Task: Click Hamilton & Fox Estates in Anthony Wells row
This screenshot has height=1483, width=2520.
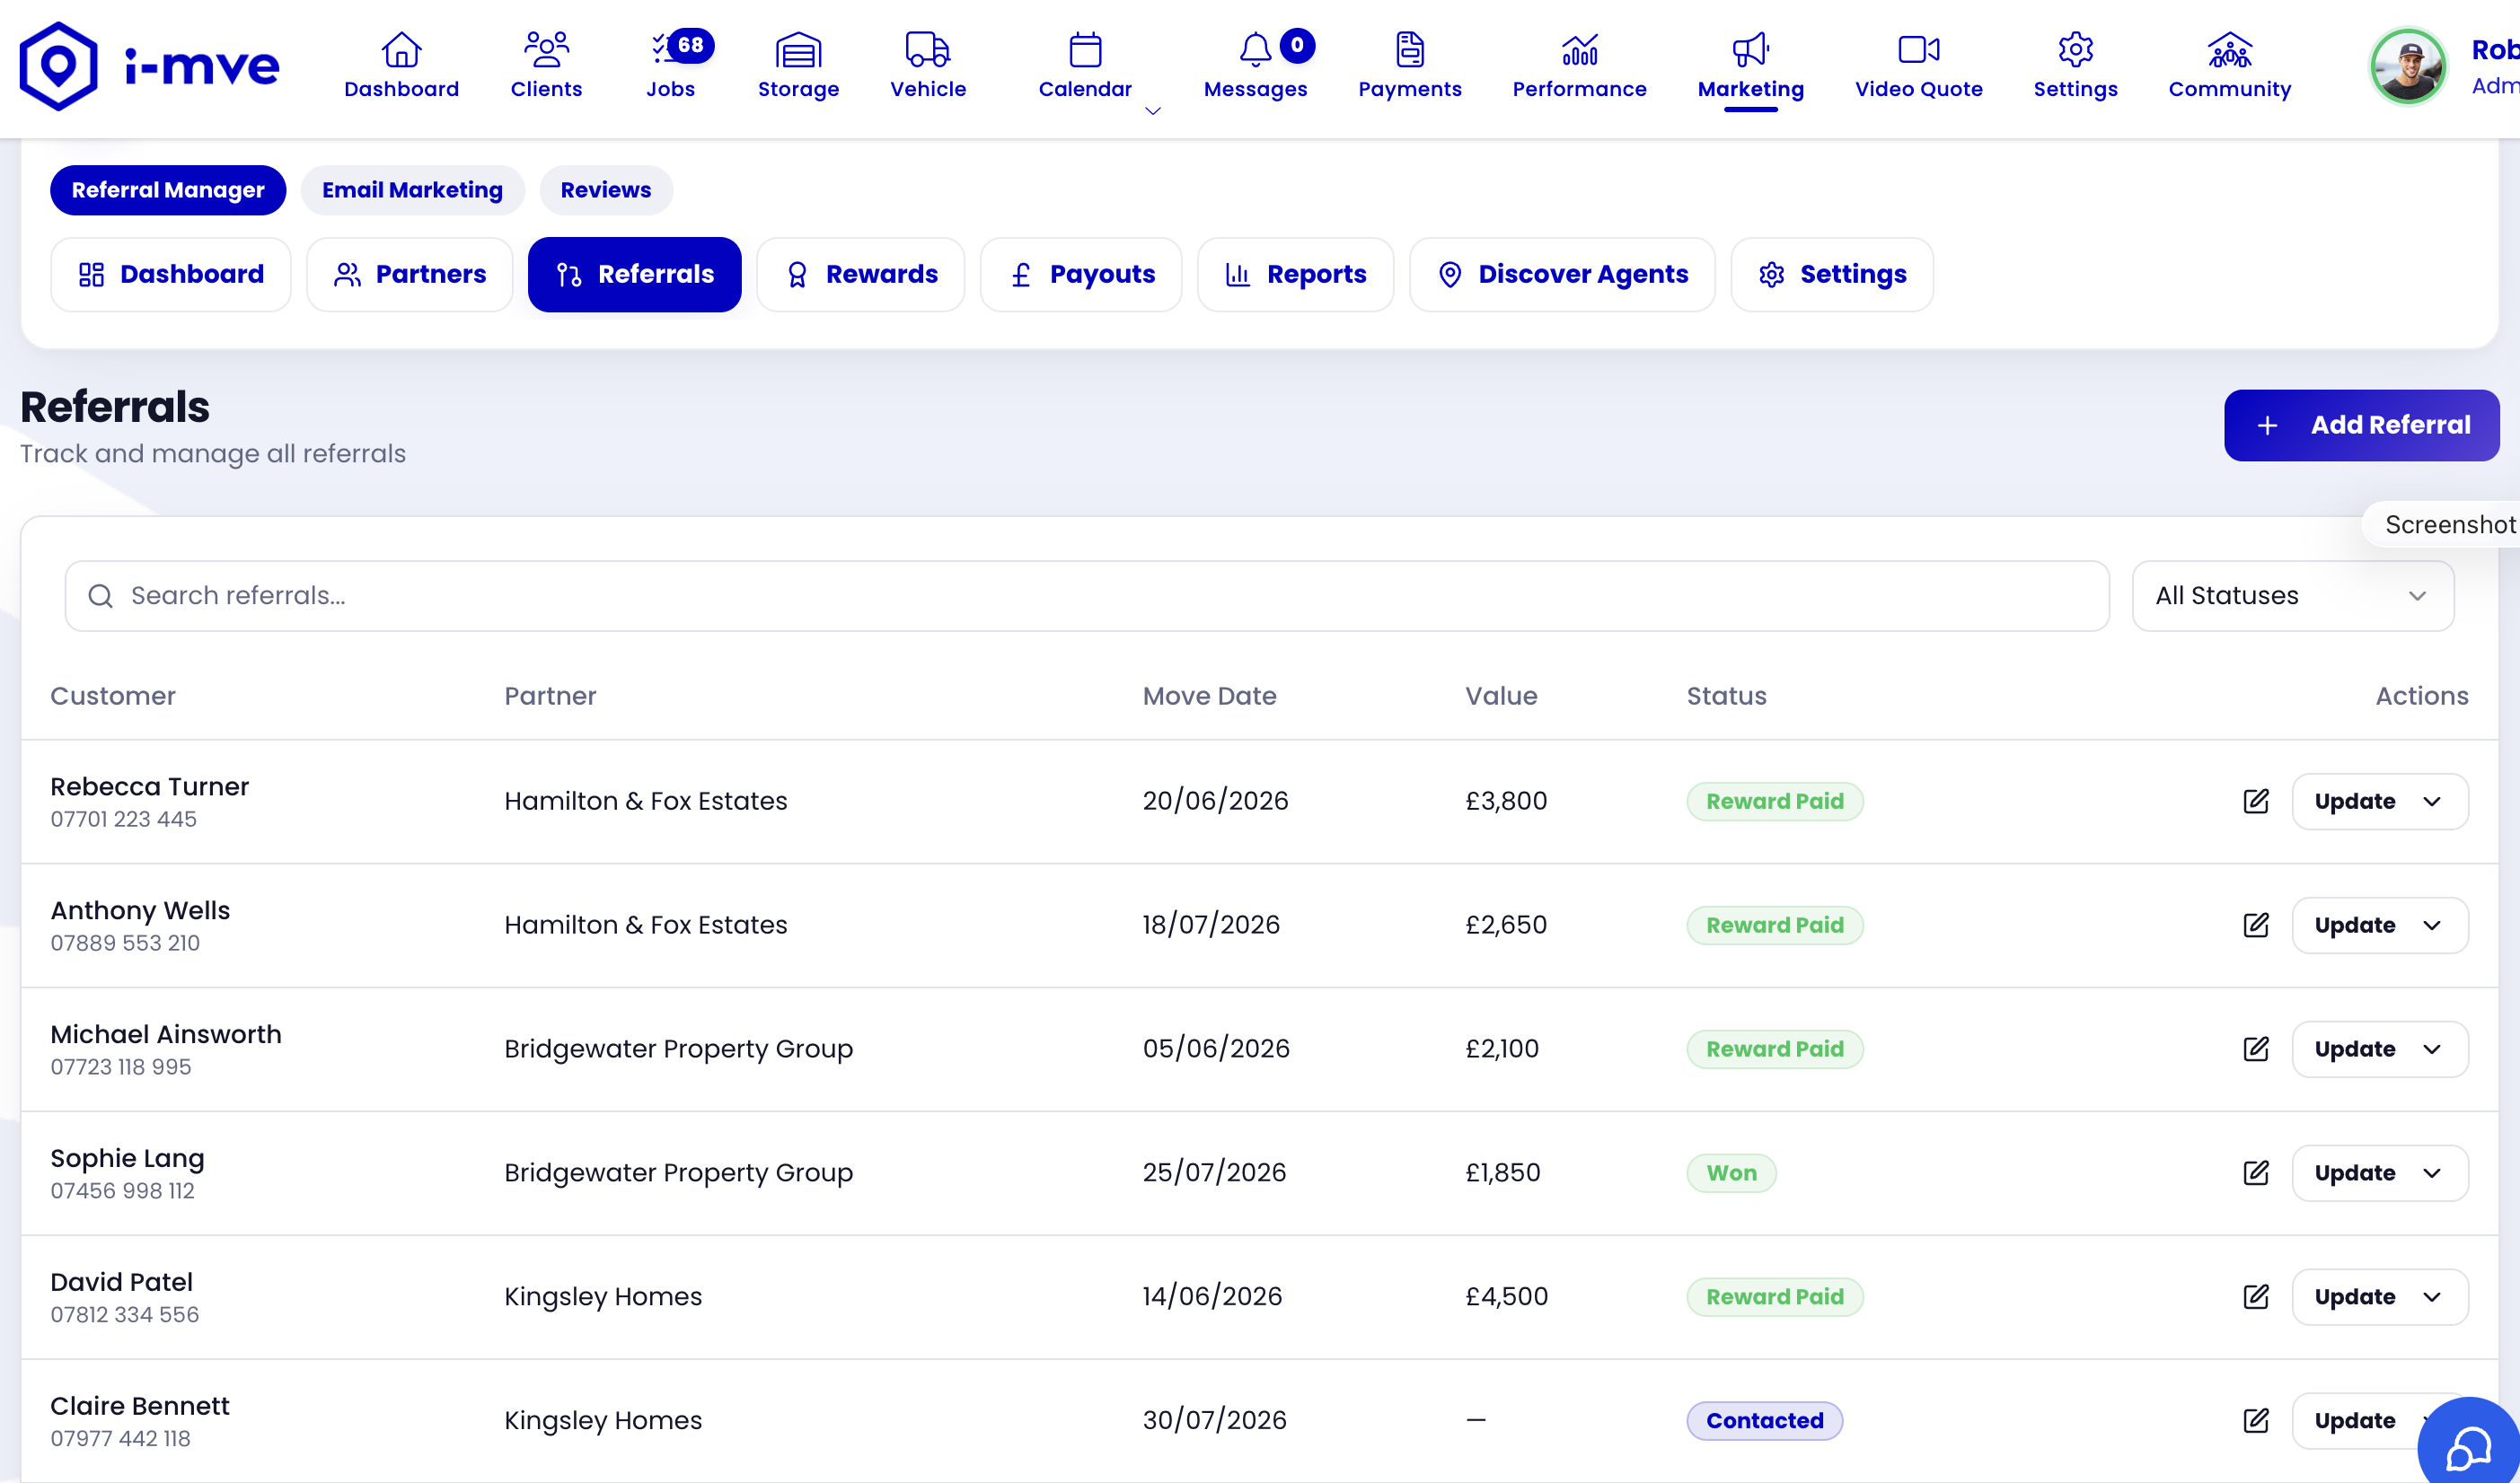Action: click(x=645, y=925)
